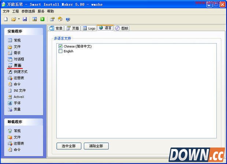
Task: Switch to the 背景 tab
Action: click(56, 28)
